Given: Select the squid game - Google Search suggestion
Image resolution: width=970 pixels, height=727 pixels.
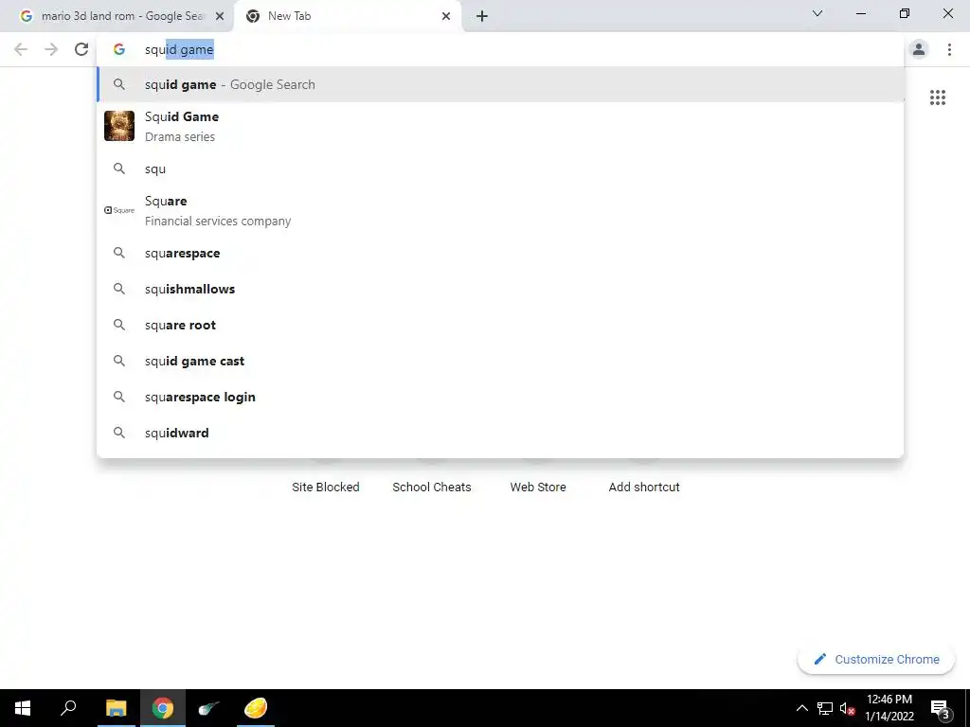Looking at the screenshot, I should [x=500, y=84].
